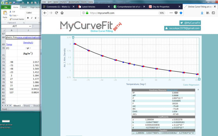Open Excel Insert ribbon tab
Screen dimensions: 218x136
pyautogui.click(x=24, y=7)
